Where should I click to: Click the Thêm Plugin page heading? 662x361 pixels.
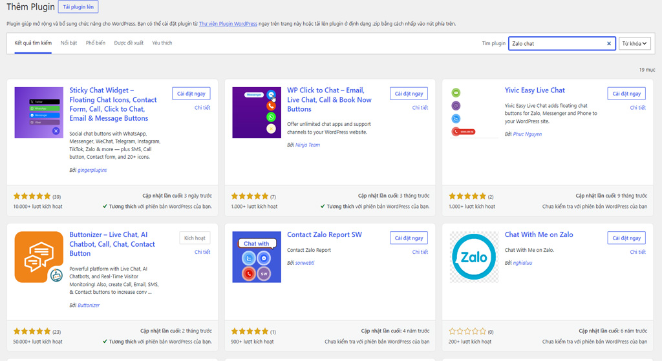coord(30,7)
